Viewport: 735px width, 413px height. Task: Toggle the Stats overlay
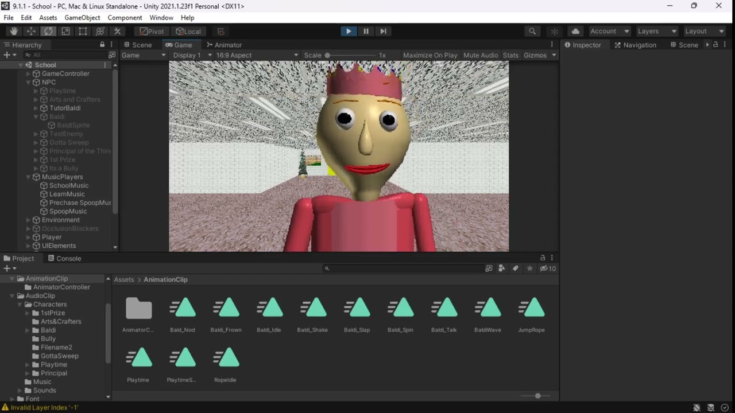pyautogui.click(x=510, y=55)
